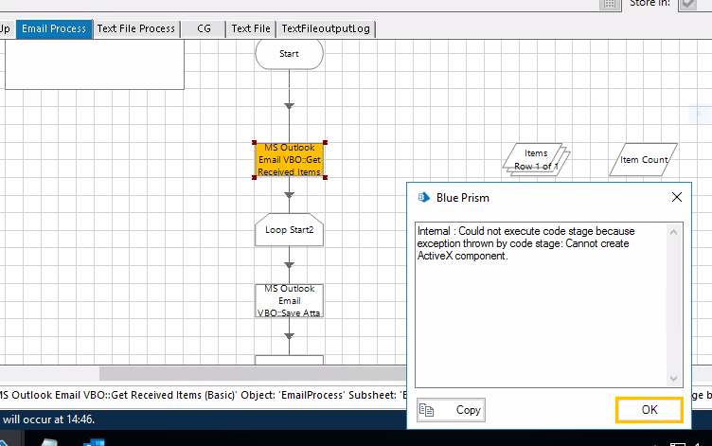Close the Blue Prism error dialog
The image size is (712, 446).
(x=677, y=197)
